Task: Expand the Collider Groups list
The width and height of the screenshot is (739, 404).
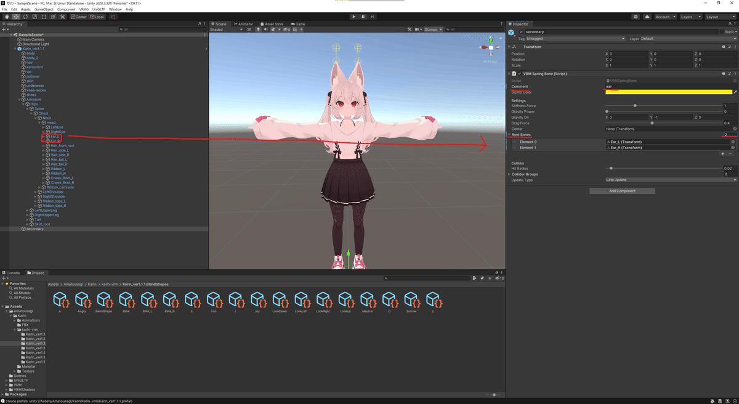Action: 509,174
